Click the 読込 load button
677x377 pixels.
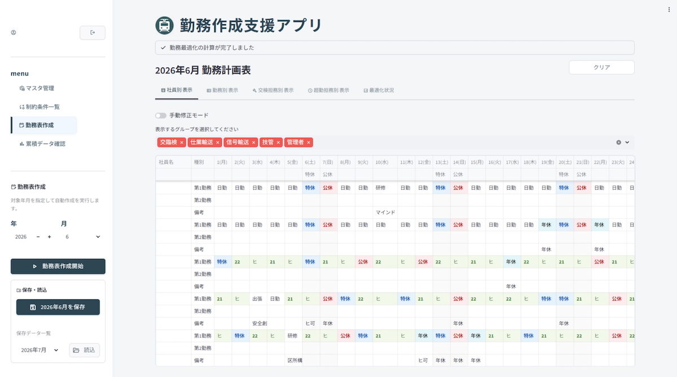click(85, 350)
